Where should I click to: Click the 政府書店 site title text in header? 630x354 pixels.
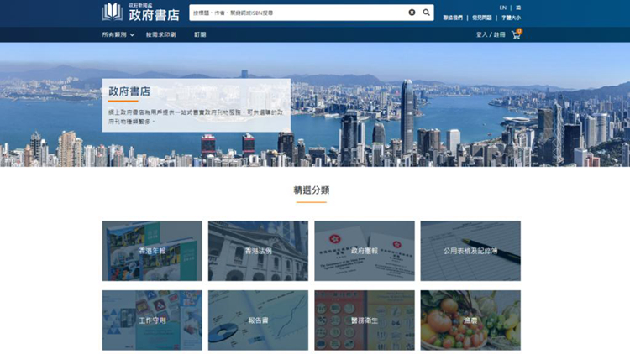click(x=155, y=15)
